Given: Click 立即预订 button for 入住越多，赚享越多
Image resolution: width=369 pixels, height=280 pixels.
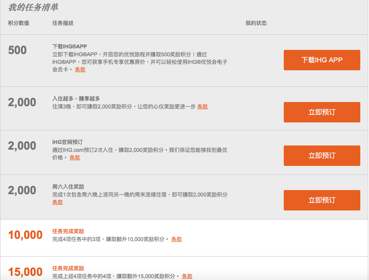Looking at the screenshot, I should coord(322,112).
